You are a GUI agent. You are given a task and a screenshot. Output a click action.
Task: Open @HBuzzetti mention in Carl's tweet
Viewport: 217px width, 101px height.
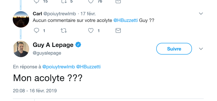click(x=126, y=20)
